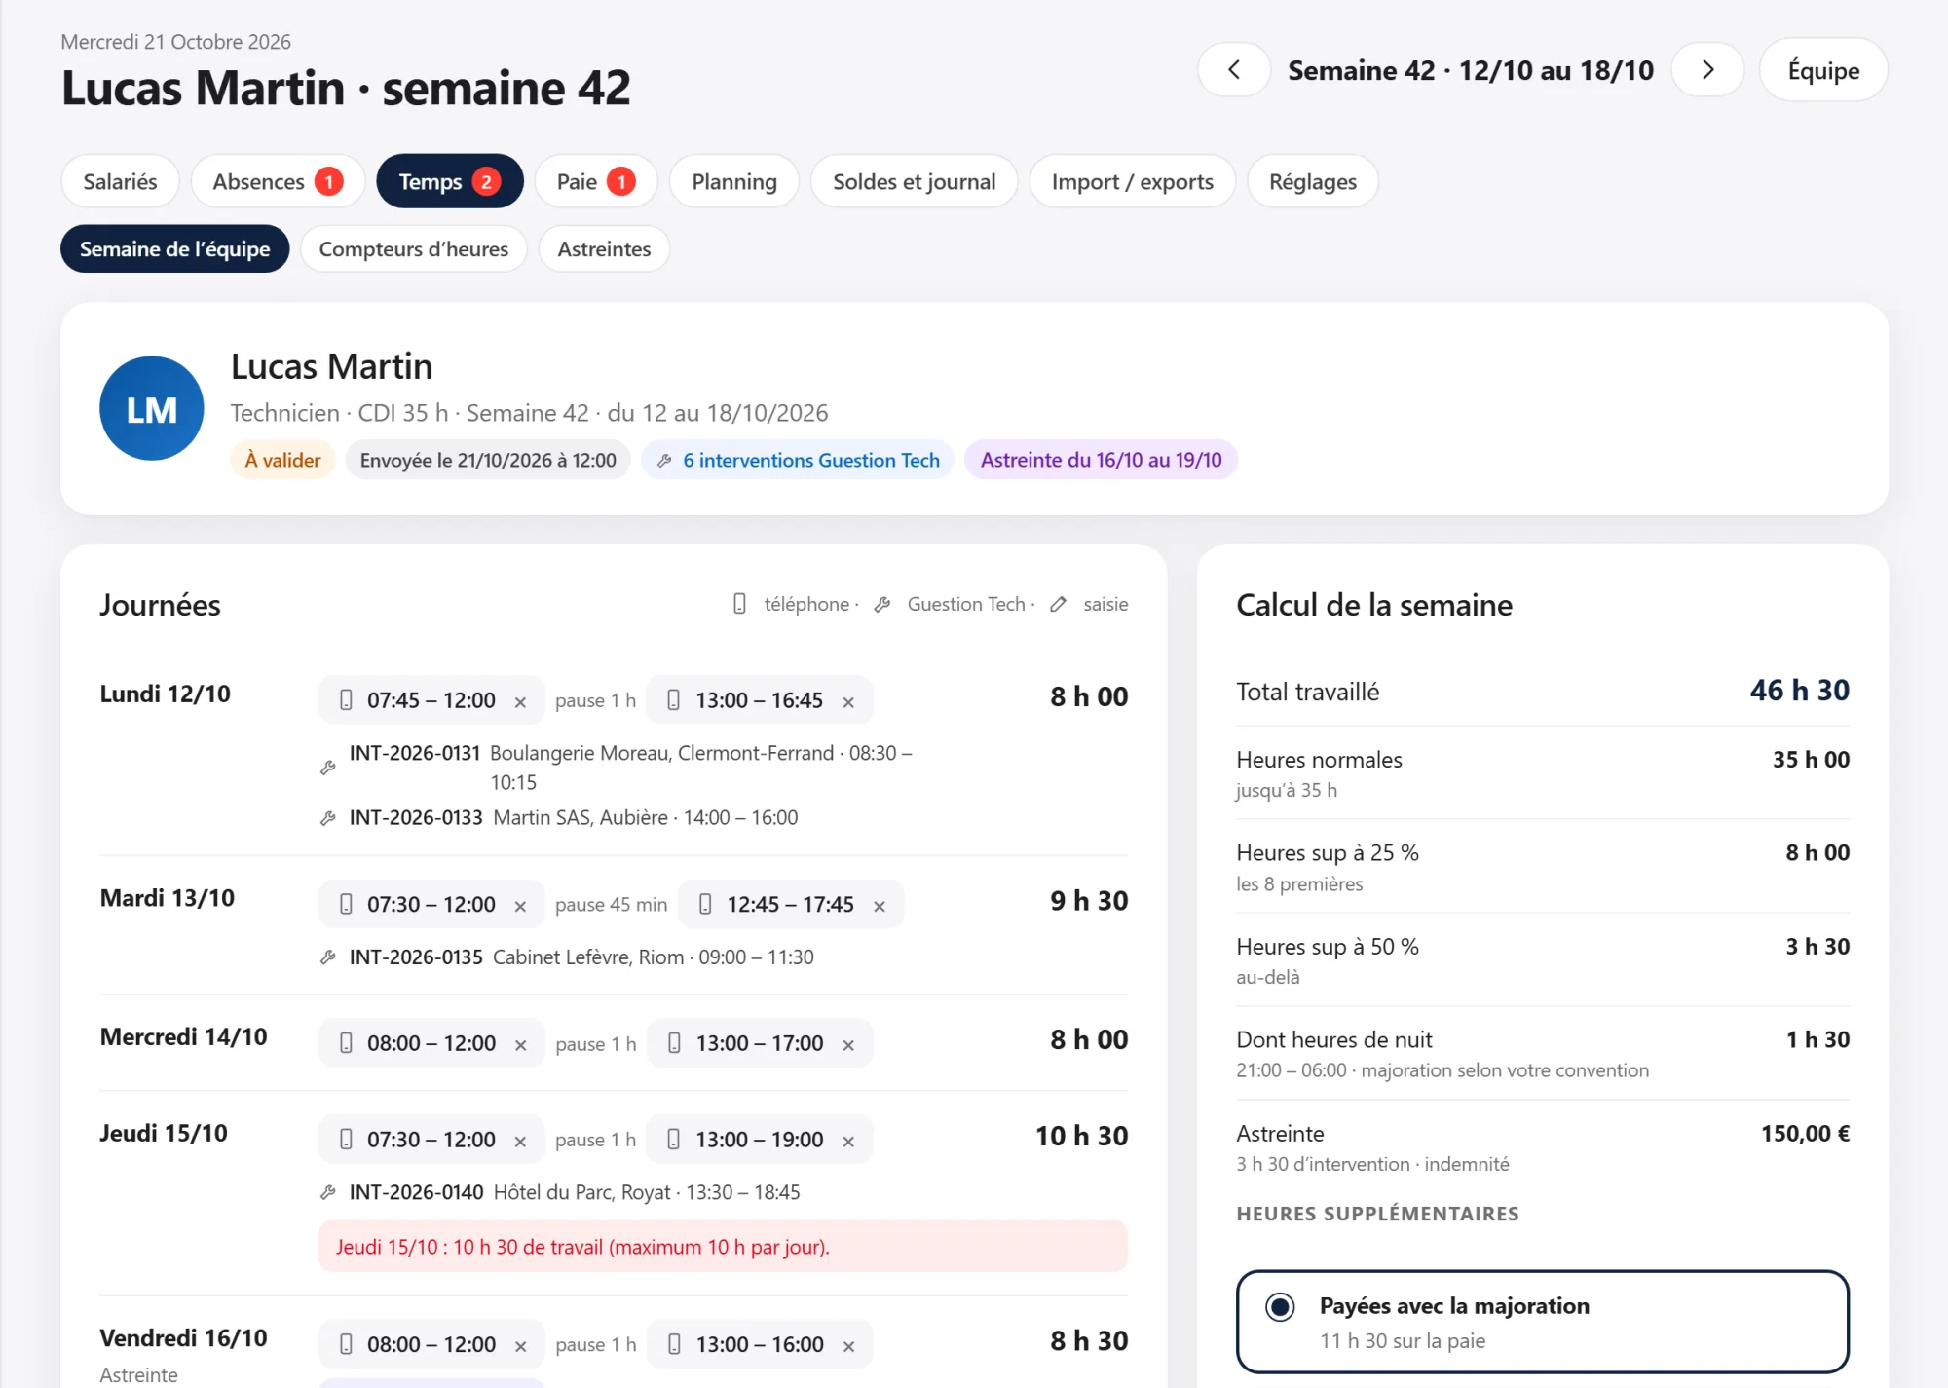The width and height of the screenshot is (1948, 1388).
Task: Click the wrench icon beside INT-2026-0135
Action: point(328,957)
